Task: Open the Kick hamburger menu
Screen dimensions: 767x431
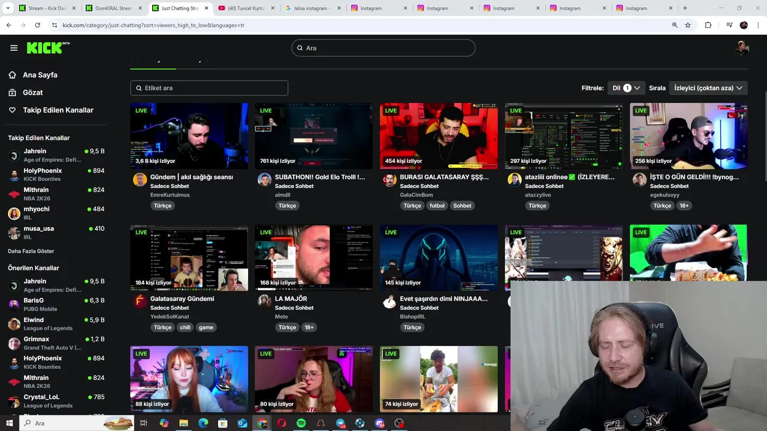Action: click(14, 48)
